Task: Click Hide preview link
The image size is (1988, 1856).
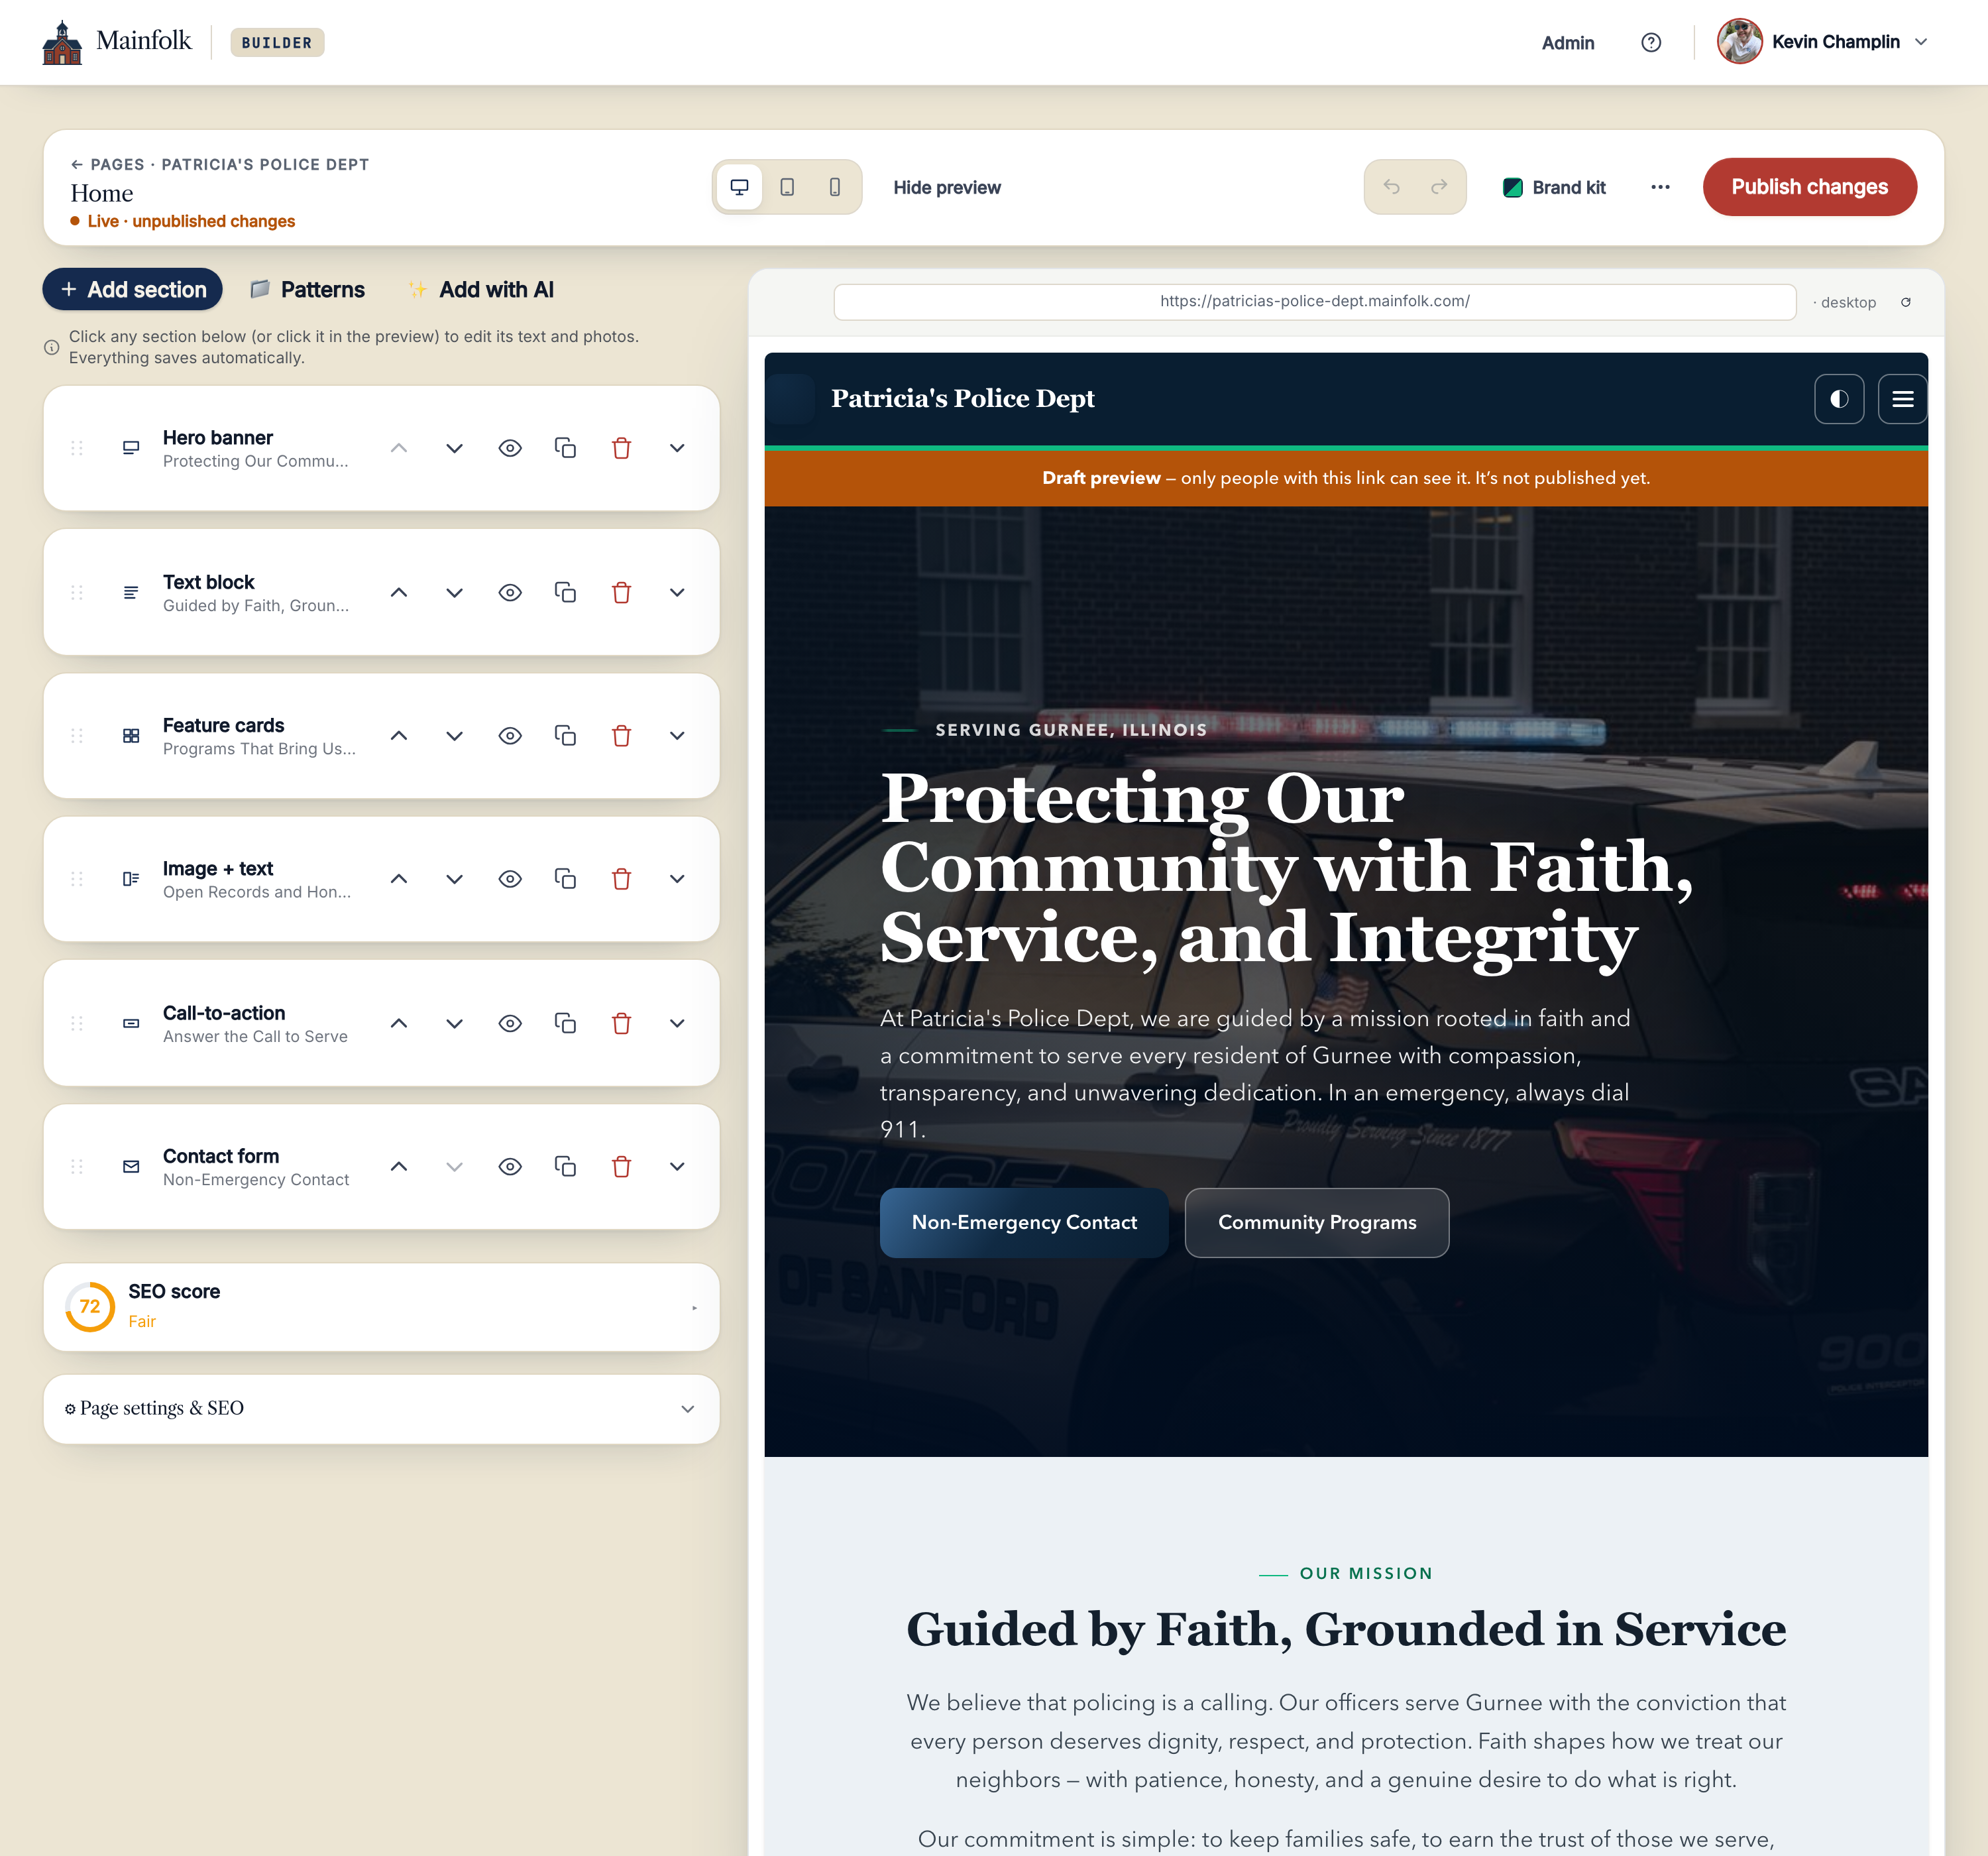Action: click(x=946, y=187)
